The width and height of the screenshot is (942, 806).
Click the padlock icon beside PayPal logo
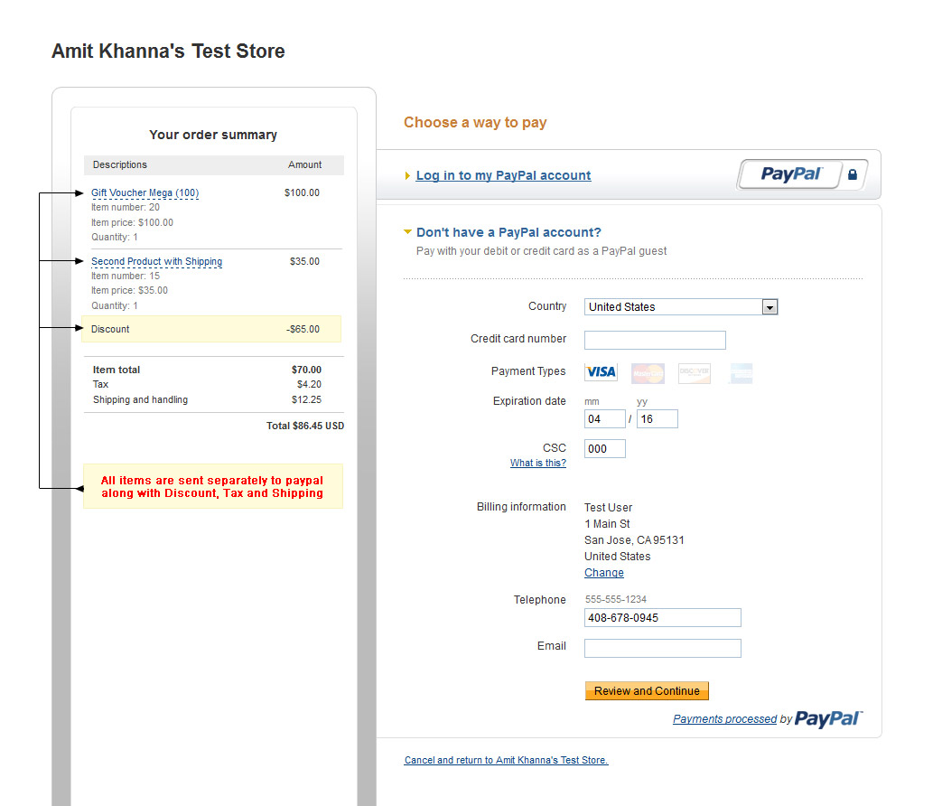852,174
